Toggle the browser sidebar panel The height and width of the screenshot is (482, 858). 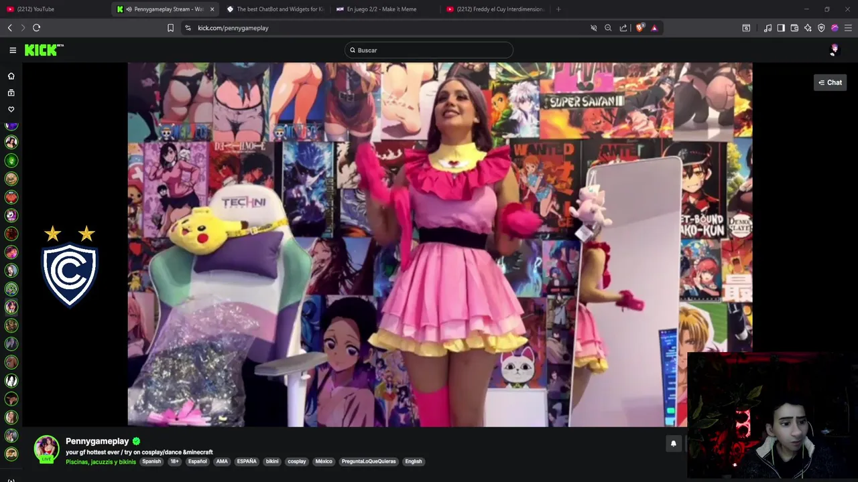click(781, 27)
